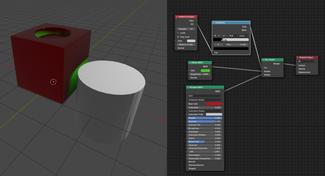Collapse the Diffuse BSDF node

[190, 63]
